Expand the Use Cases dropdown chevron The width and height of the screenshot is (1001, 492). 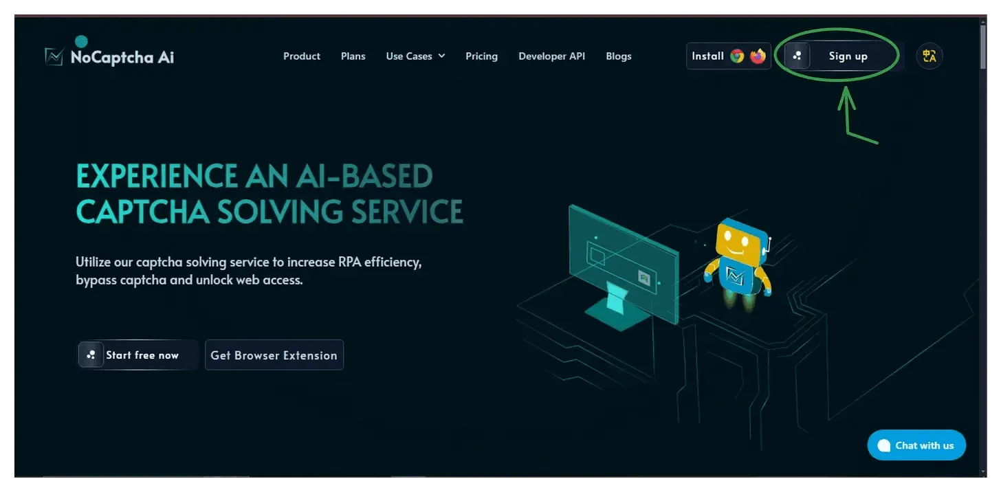(441, 56)
